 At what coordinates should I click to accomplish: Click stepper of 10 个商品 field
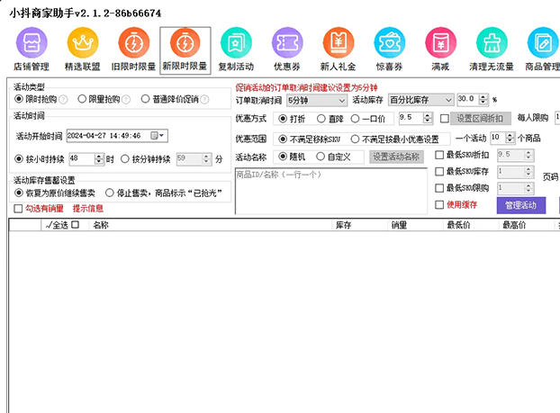point(510,138)
